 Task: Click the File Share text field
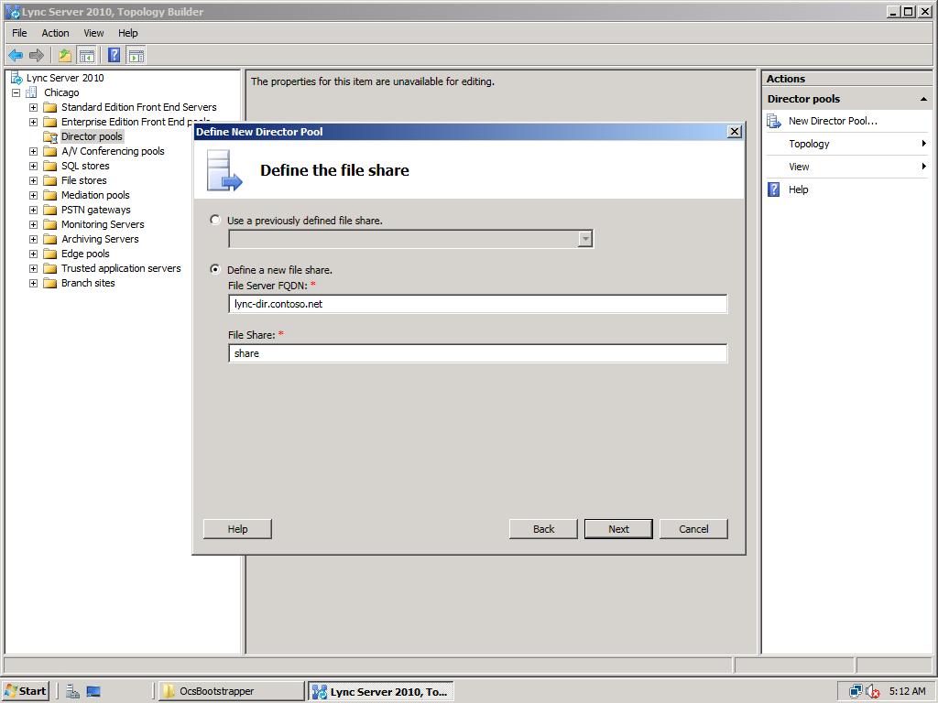[x=477, y=353]
